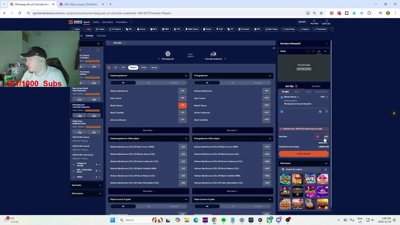Collapse the Anytime goalscorer market
This screenshot has height=225, width=400.
tap(186, 76)
